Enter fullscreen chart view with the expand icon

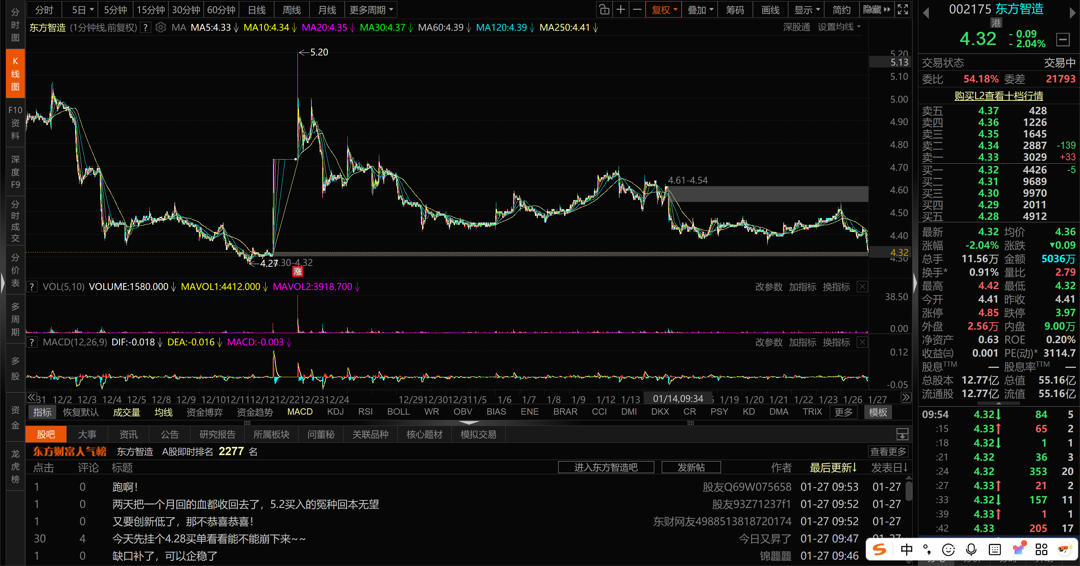pyautogui.click(x=903, y=9)
